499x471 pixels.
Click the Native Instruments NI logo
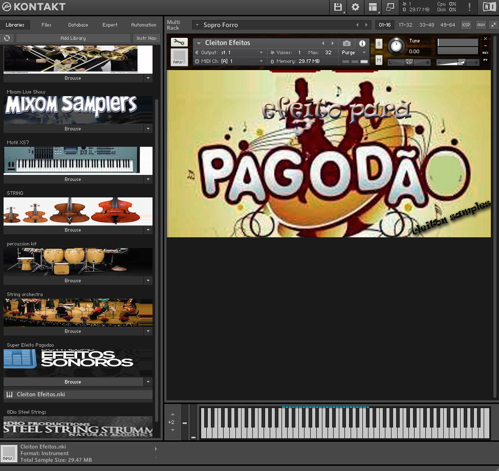[x=489, y=7]
